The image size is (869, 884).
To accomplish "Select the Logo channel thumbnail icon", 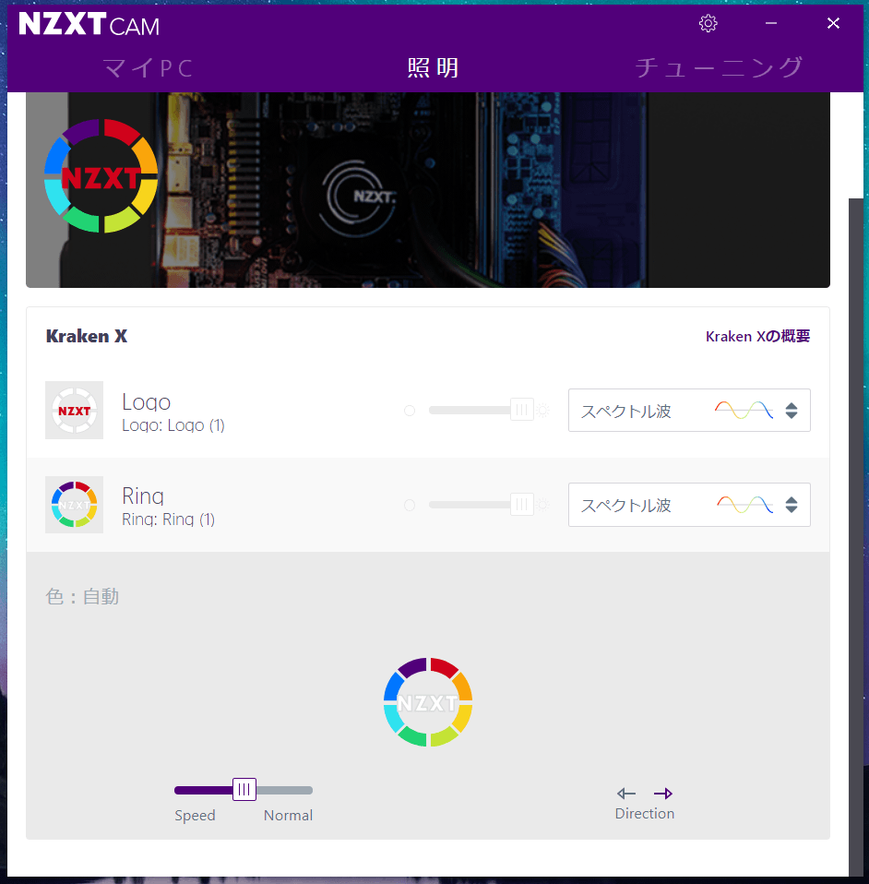I will pyautogui.click(x=75, y=411).
